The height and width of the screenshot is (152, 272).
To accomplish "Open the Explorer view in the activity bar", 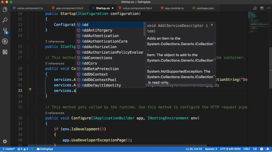I will point(5,9).
